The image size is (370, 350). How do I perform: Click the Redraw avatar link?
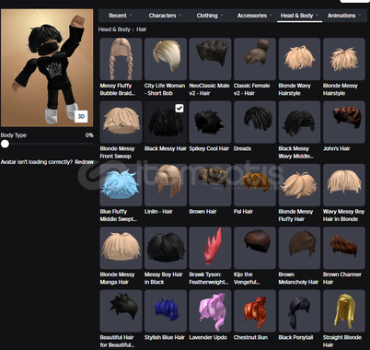(84, 162)
